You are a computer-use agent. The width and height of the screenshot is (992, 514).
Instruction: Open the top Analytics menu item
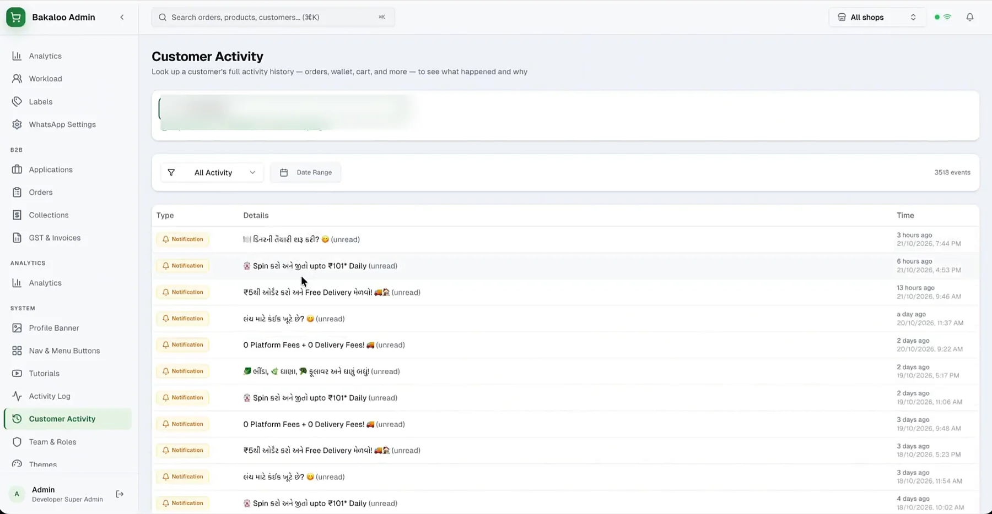click(69, 56)
